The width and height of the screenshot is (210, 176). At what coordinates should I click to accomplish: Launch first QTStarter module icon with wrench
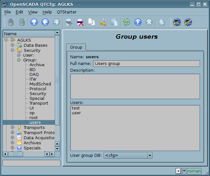tap(177, 22)
